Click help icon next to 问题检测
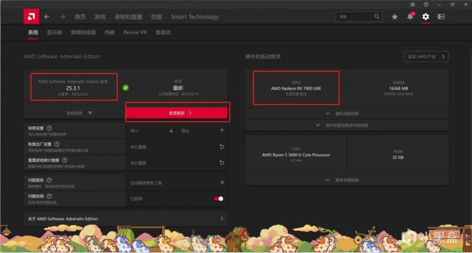This screenshot has height=253, width=472. click(49, 196)
